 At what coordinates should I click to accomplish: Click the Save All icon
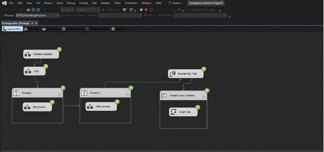[38, 10]
